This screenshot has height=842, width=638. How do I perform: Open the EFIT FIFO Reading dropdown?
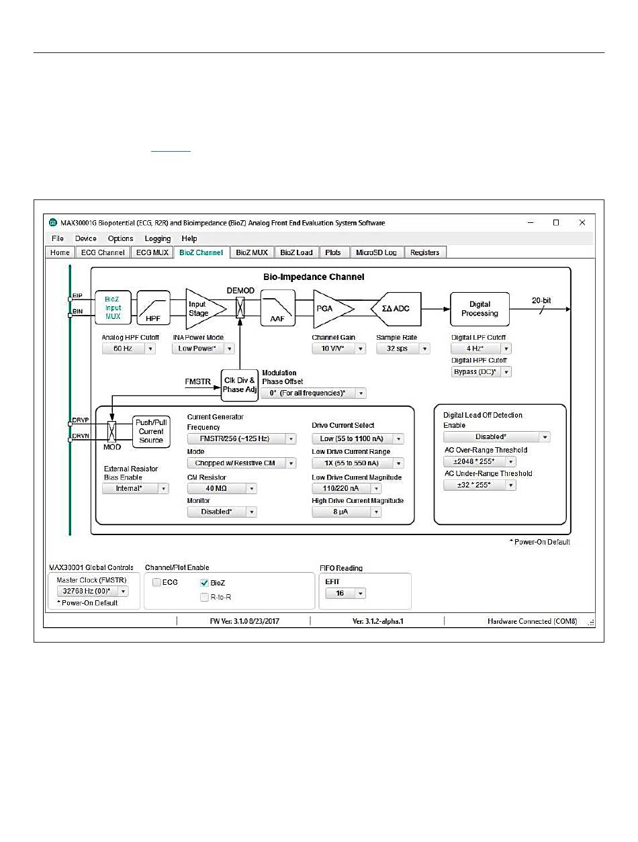click(x=345, y=594)
